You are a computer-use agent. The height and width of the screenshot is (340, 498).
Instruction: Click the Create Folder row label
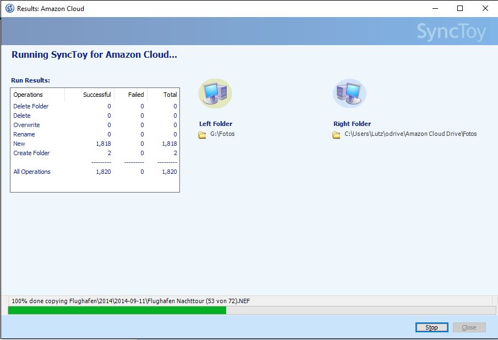click(x=31, y=153)
